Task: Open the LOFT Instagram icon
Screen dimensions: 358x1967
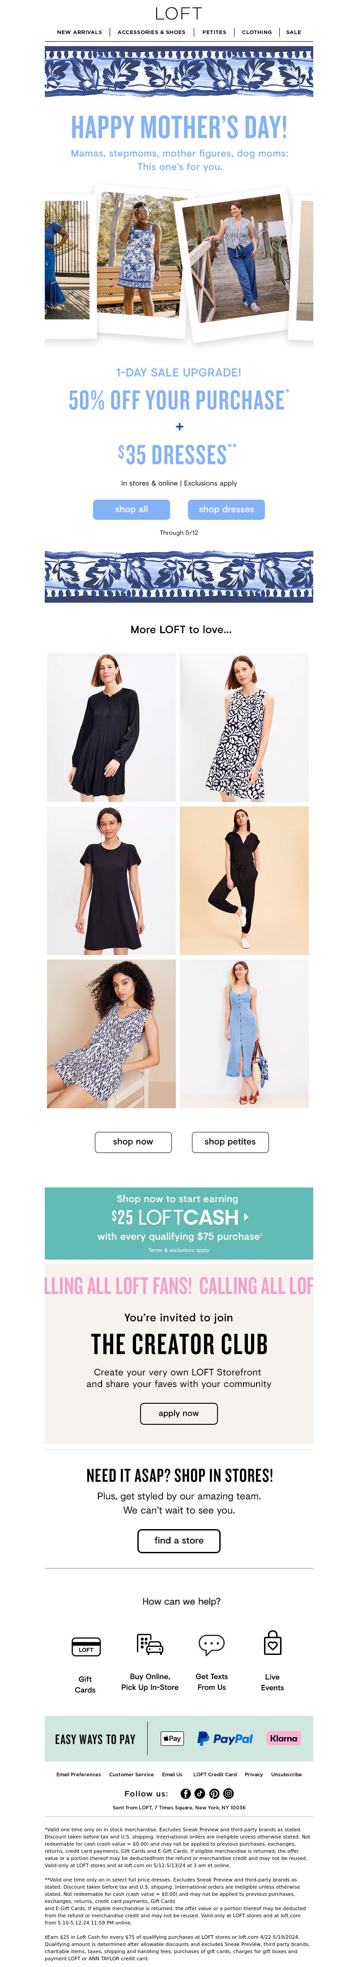Action: [x=228, y=1794]
